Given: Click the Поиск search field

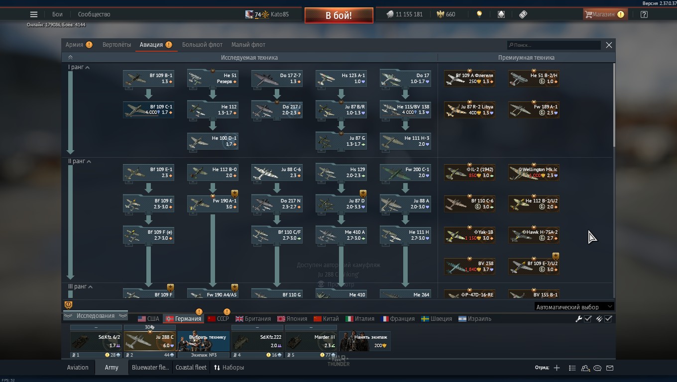Looking at the screenshot, I should point(554,45).
